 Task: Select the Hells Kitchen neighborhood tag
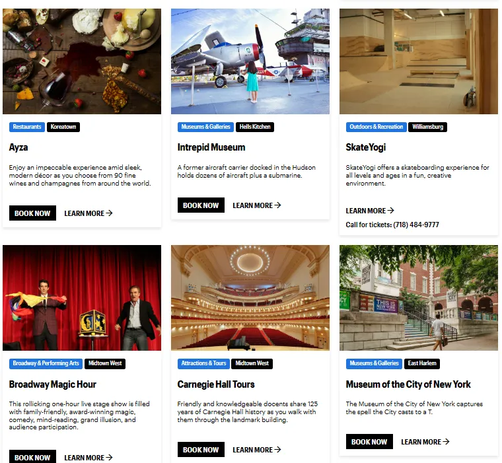[x=255, y=127]
